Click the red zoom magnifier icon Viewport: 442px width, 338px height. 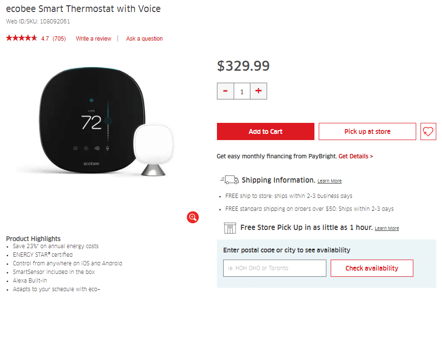tap(193, 218)
